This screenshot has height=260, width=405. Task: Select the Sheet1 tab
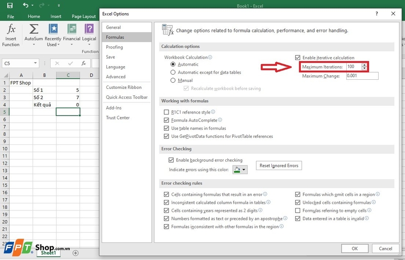(x=48, y=253)
